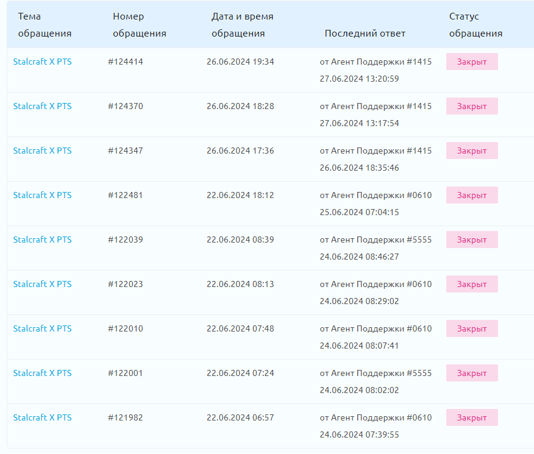Open Stalcraft X PTS ticket #122023
This screenshot has height=454, width=534.
(42, 284)
